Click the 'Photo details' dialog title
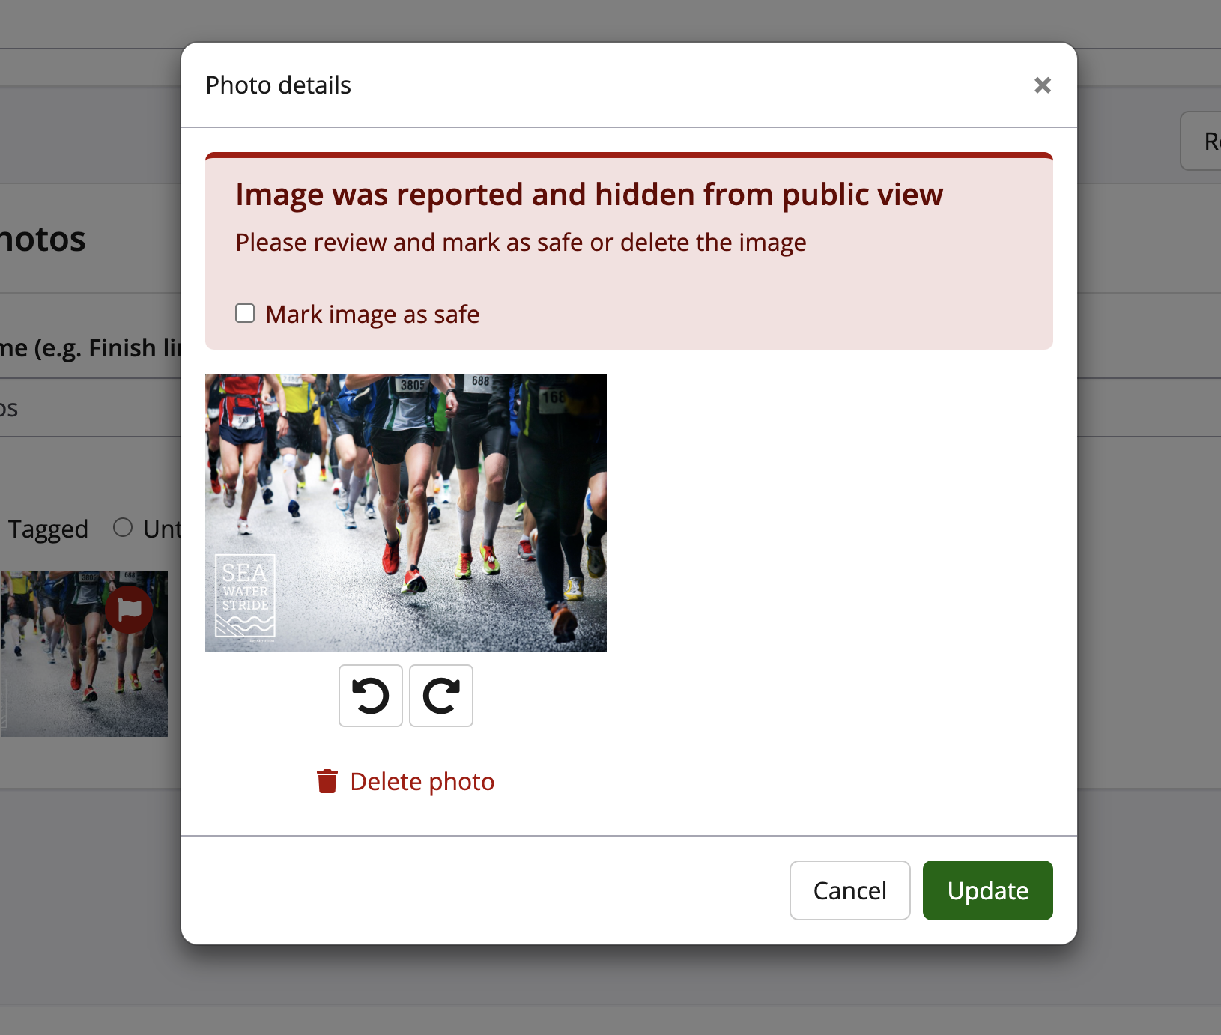The height and width of the screenshot is (1035, 1221). coord(278,85)
